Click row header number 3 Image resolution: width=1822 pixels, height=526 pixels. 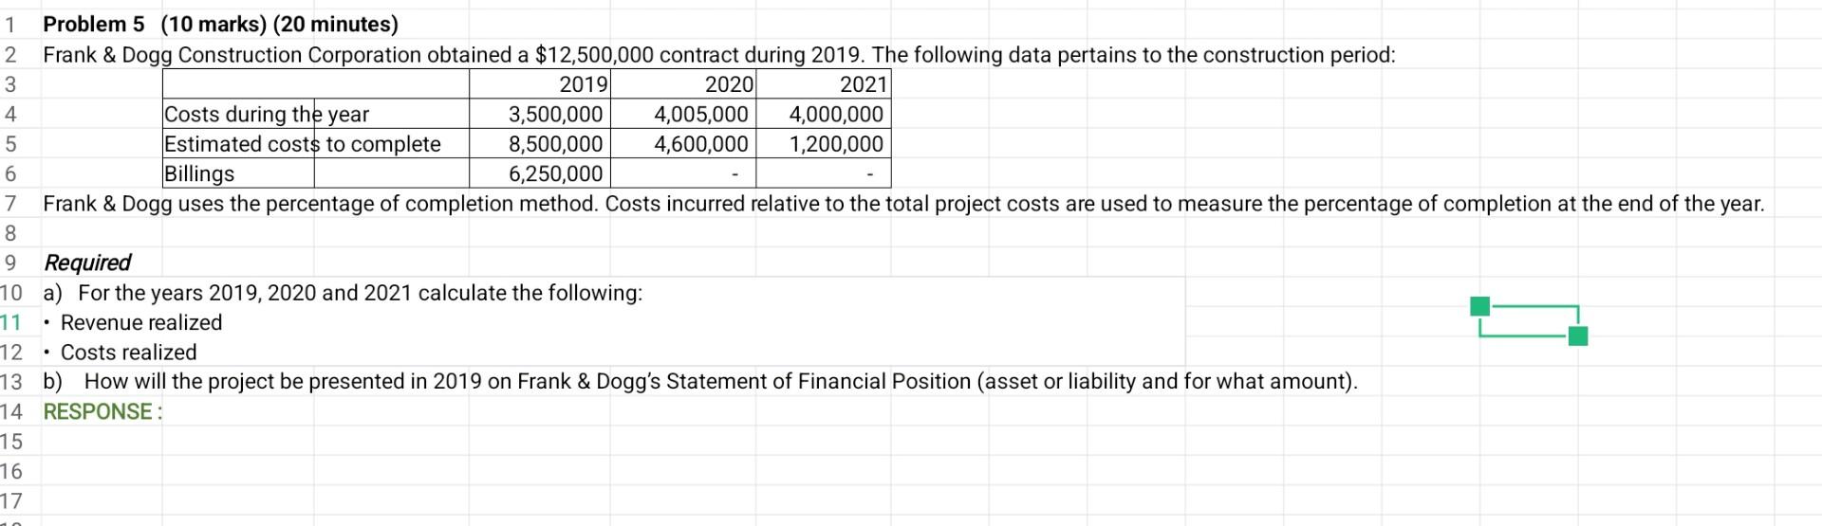click(x=10, y=84)
